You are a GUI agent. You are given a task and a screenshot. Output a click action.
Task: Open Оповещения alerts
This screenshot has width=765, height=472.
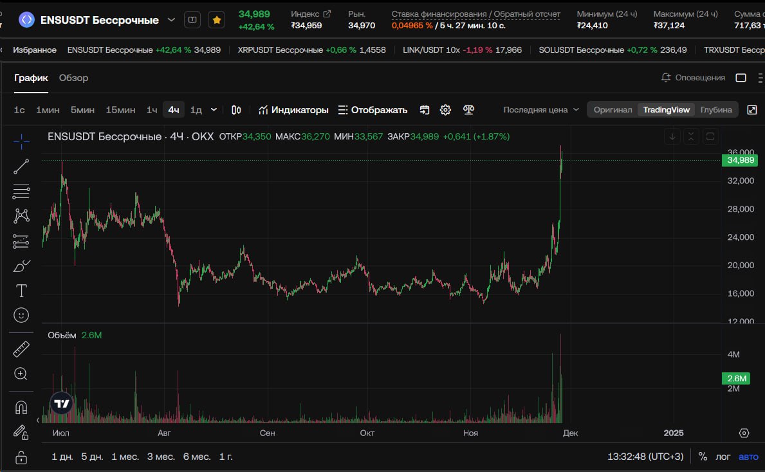point(693,78)
